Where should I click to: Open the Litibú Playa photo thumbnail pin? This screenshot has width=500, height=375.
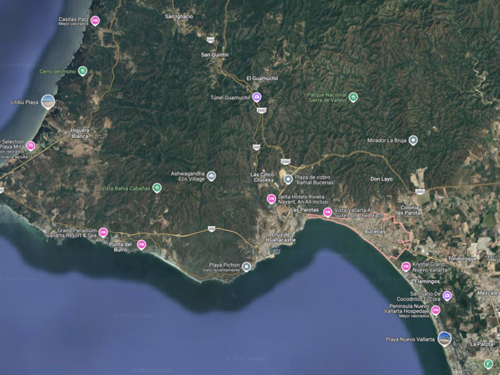48,102
